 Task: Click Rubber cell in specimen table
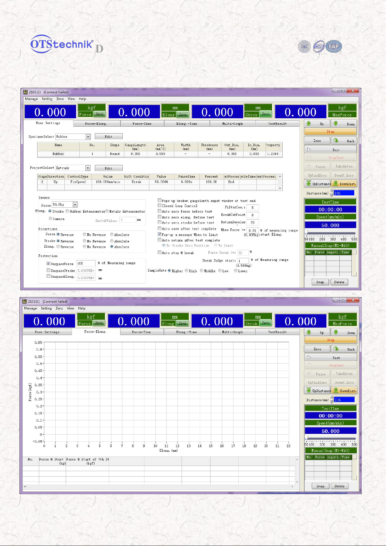[58, 154]
